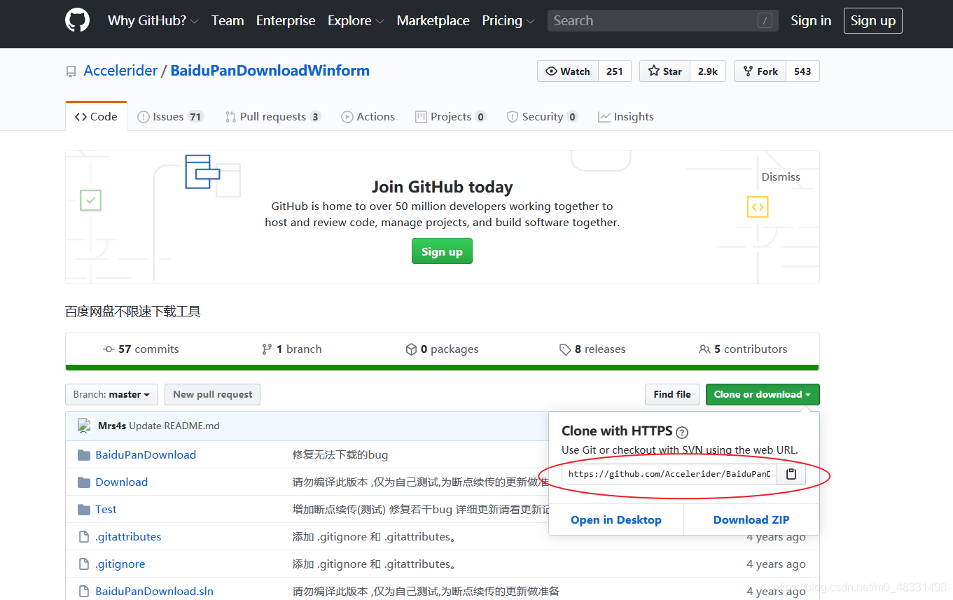Click into the Search field
Viewport: 953px width, 600px height.
point(662,21)
